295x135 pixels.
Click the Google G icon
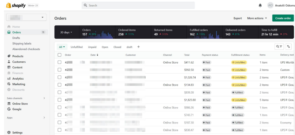[x=9, y=109]
